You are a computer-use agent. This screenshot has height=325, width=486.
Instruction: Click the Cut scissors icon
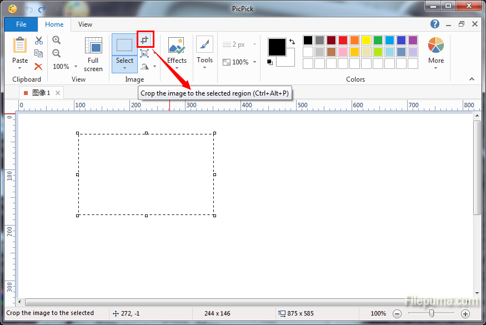coord(38,41)
